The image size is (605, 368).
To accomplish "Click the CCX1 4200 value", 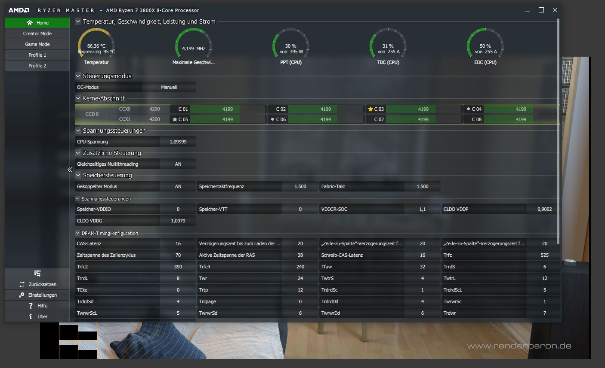I will (154, 119).
